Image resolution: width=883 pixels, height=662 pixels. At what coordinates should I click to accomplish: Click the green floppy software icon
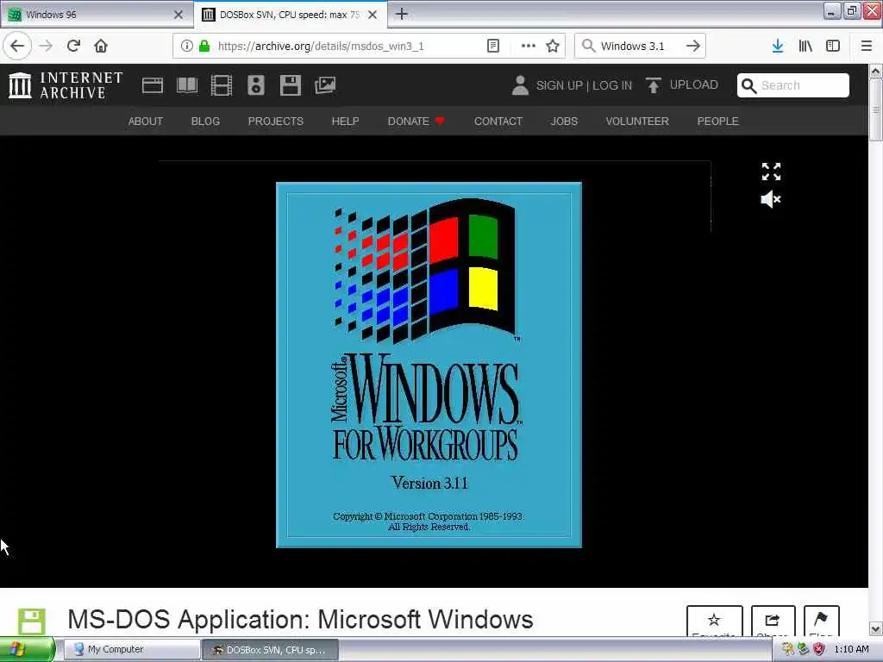pos(32,621)
